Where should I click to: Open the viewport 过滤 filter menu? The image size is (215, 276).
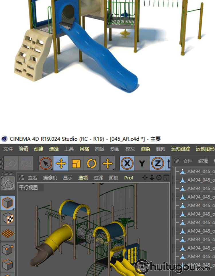(98, 178)
